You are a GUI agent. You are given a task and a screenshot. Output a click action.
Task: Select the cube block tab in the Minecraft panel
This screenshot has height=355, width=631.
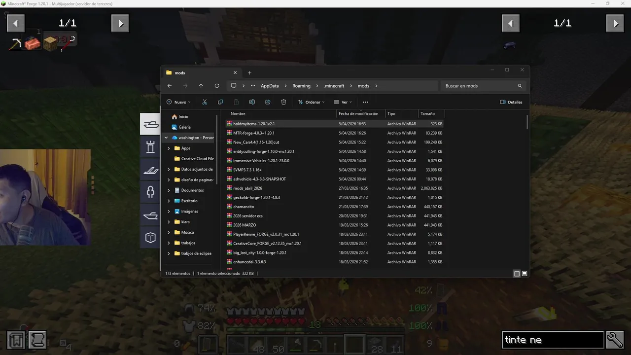pyautogui.click(x=150, y=238)
